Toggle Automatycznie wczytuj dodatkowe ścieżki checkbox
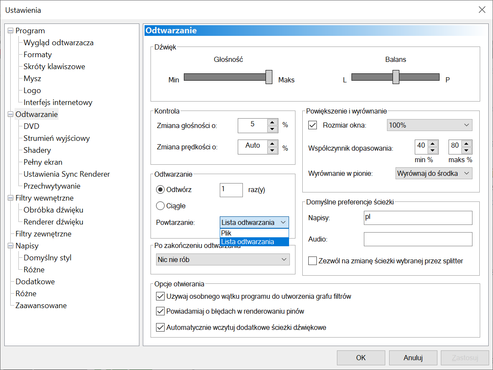The image size is (493, 370). (160, 327)
